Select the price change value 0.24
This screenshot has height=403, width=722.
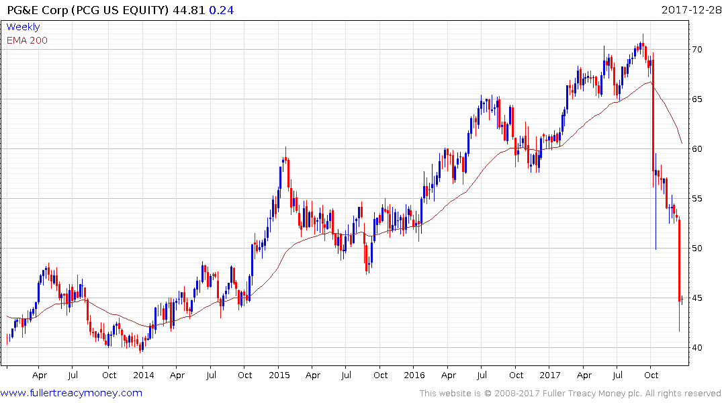[222, 10]
